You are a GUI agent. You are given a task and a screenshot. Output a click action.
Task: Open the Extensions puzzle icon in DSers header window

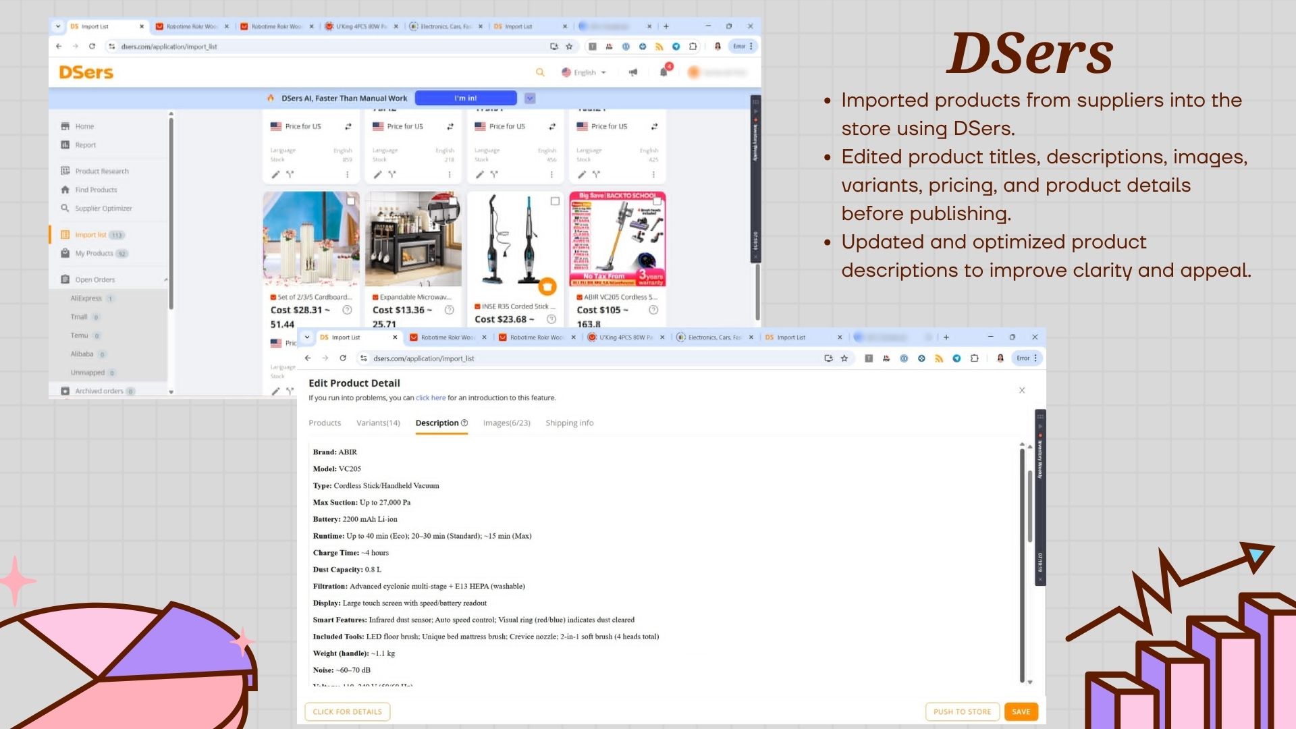[x=693, y=47]
